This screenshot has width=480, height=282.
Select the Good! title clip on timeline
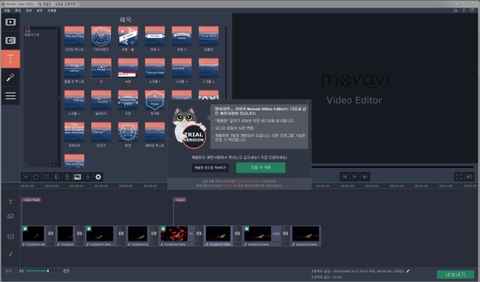(180, 200)
